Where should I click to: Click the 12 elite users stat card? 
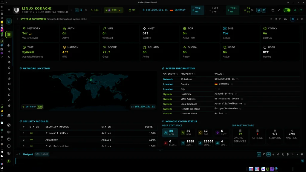[x=204, y=132]
